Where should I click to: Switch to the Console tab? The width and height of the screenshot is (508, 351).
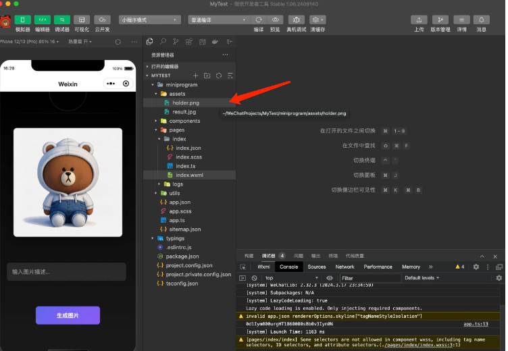288,267
